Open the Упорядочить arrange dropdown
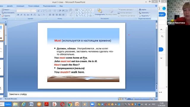 [x=100, y=12]
